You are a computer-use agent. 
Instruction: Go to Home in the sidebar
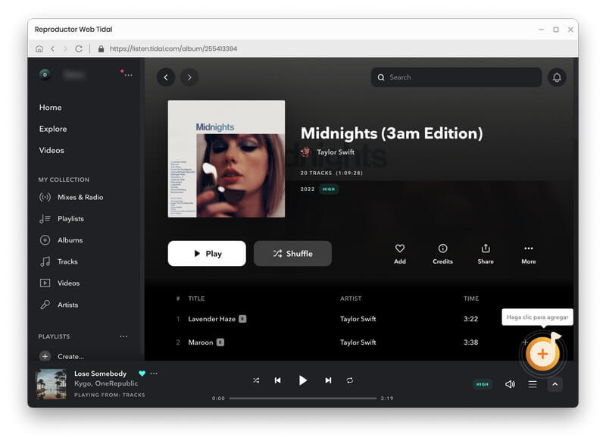tap(50, 108)
